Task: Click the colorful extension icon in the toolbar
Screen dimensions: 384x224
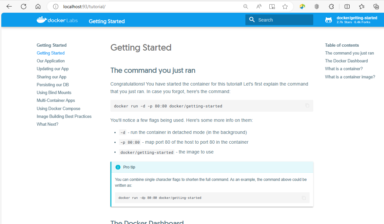Action: [302, 7]
